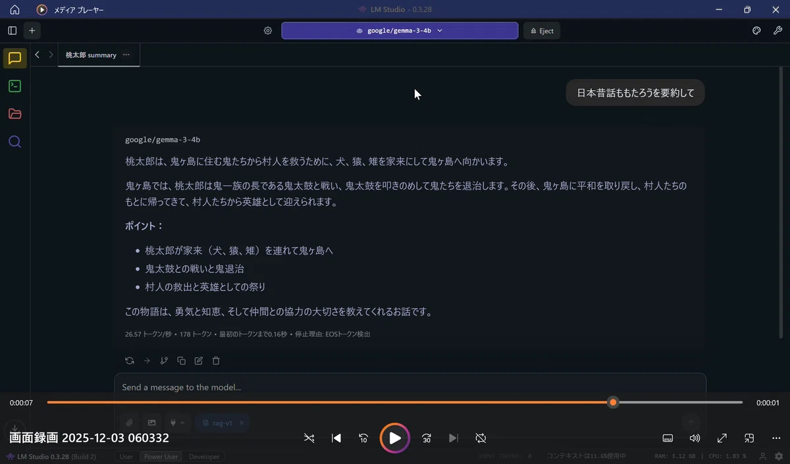Click the RAM: 3.12 GB status entry
The image size is (790, 464).
click(675, 456)
